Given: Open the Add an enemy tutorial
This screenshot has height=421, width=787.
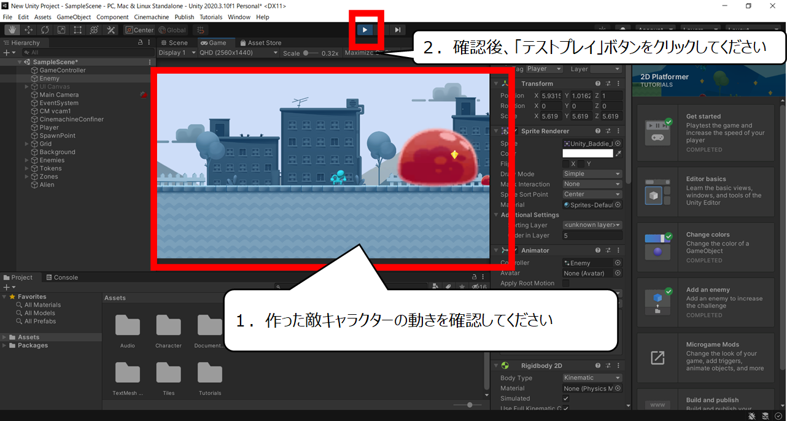Looking at the screenshot, I should (705, 302).
